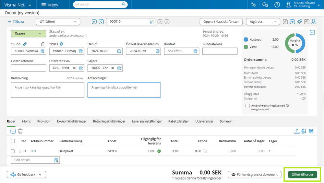Delete selected row with trash icon

pyautogui.click(x=20, y=131)
